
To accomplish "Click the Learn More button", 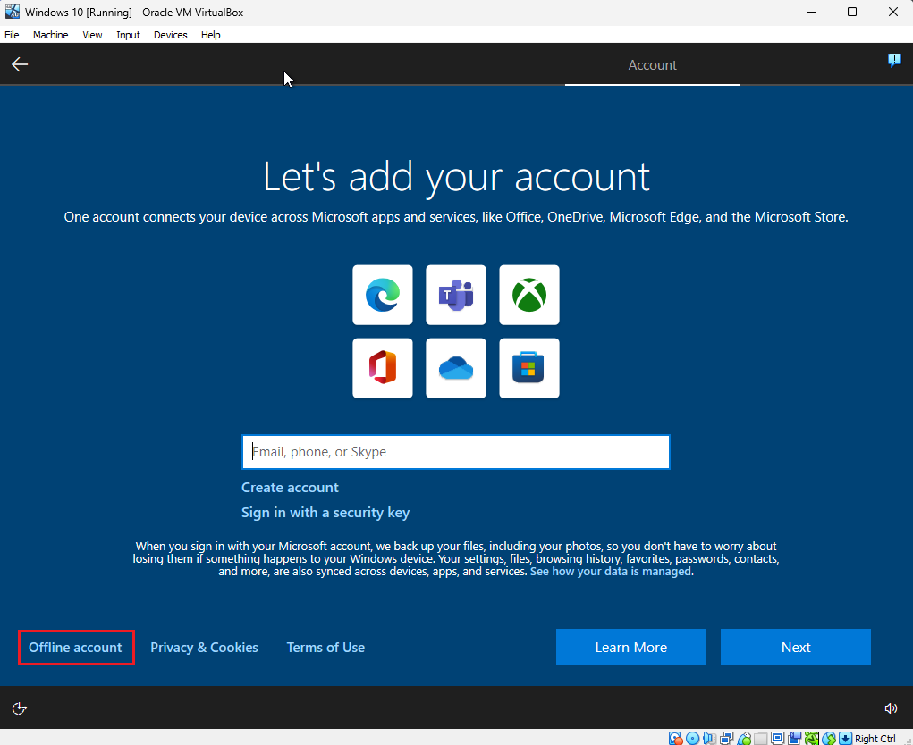I will point(631,647).
